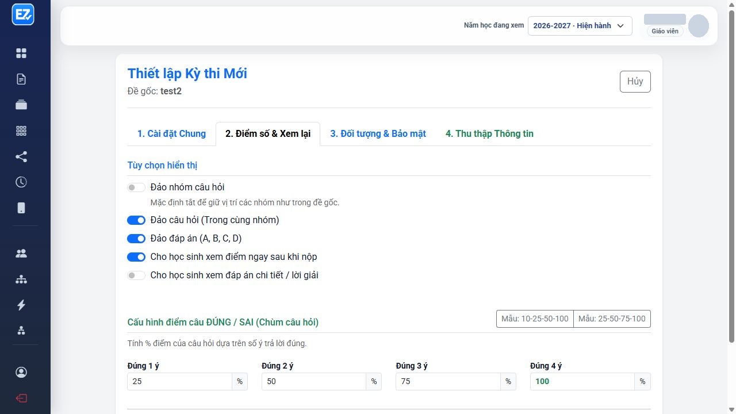Click the Đúng 4 ý percentage field

[x=582, y=381]
